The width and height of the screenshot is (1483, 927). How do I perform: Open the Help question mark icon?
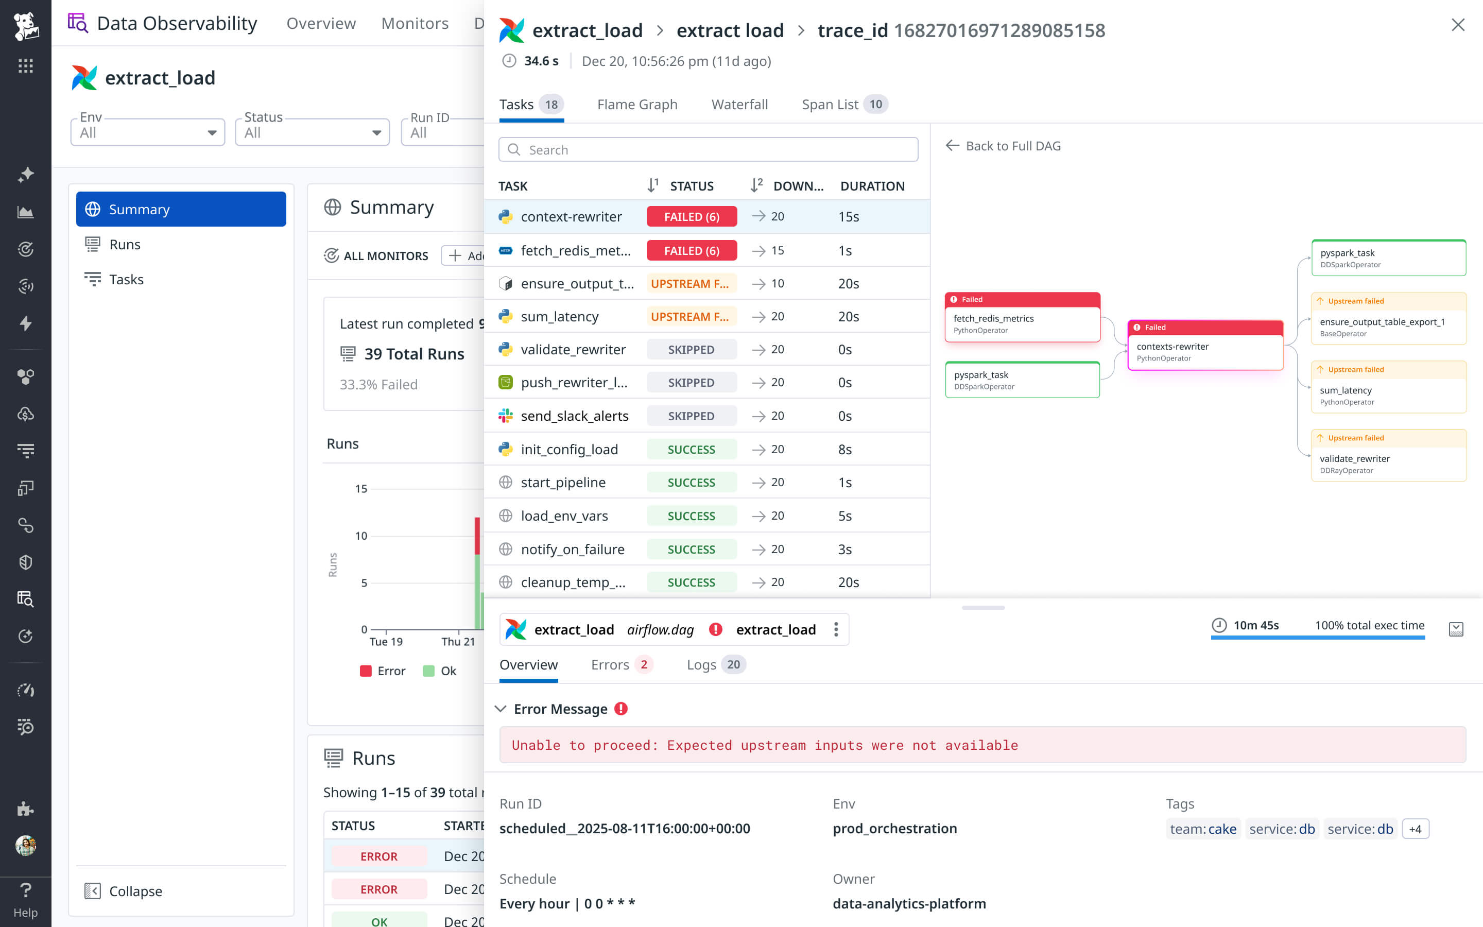point(26,890)
